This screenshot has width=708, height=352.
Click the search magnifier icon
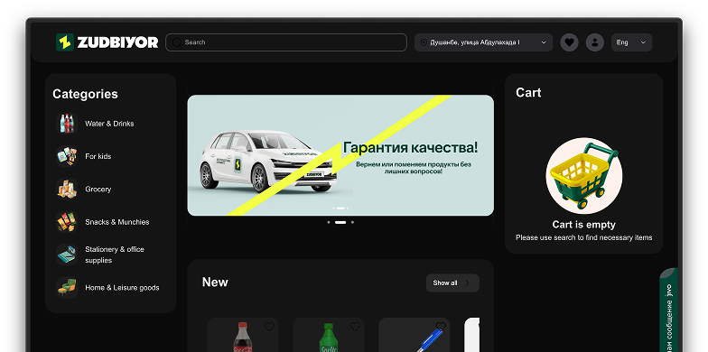point(177,42)
